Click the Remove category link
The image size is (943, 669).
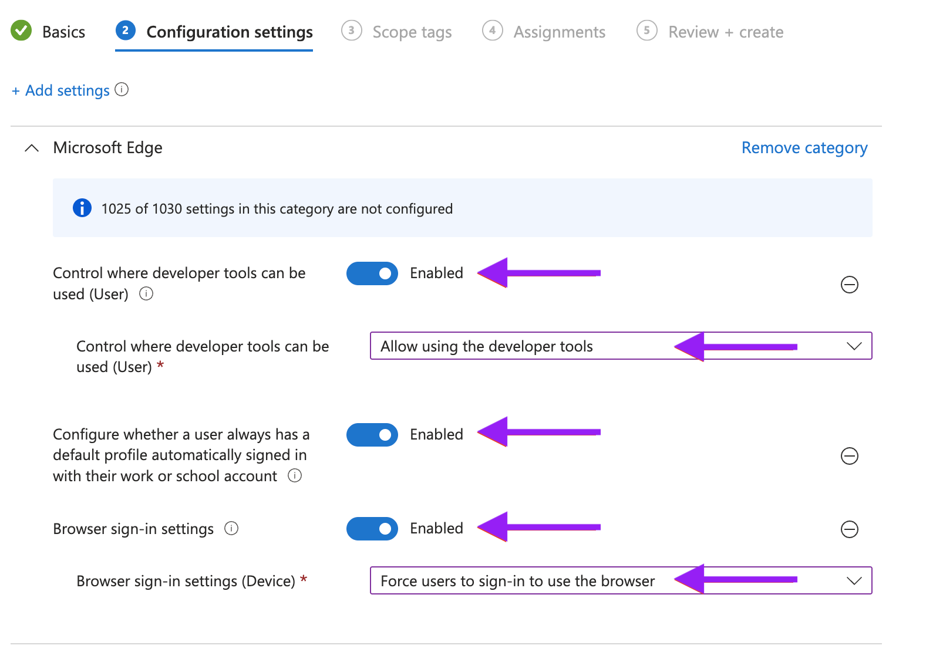coord(804,148)
